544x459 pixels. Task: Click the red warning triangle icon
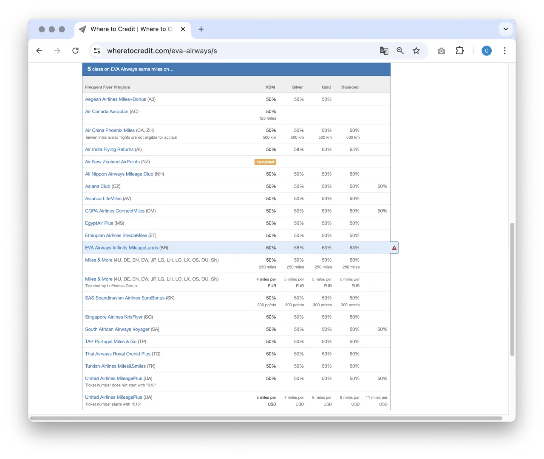coord(394,248)
